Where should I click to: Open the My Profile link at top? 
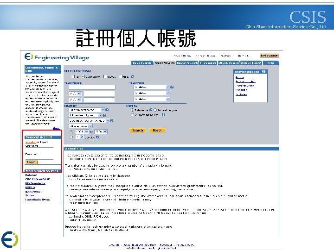227,56
